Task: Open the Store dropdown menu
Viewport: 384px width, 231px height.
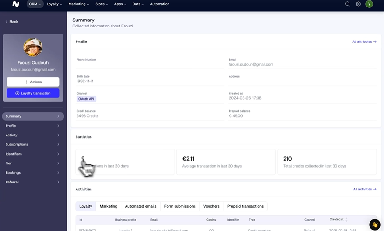Action: pos(101,4)
